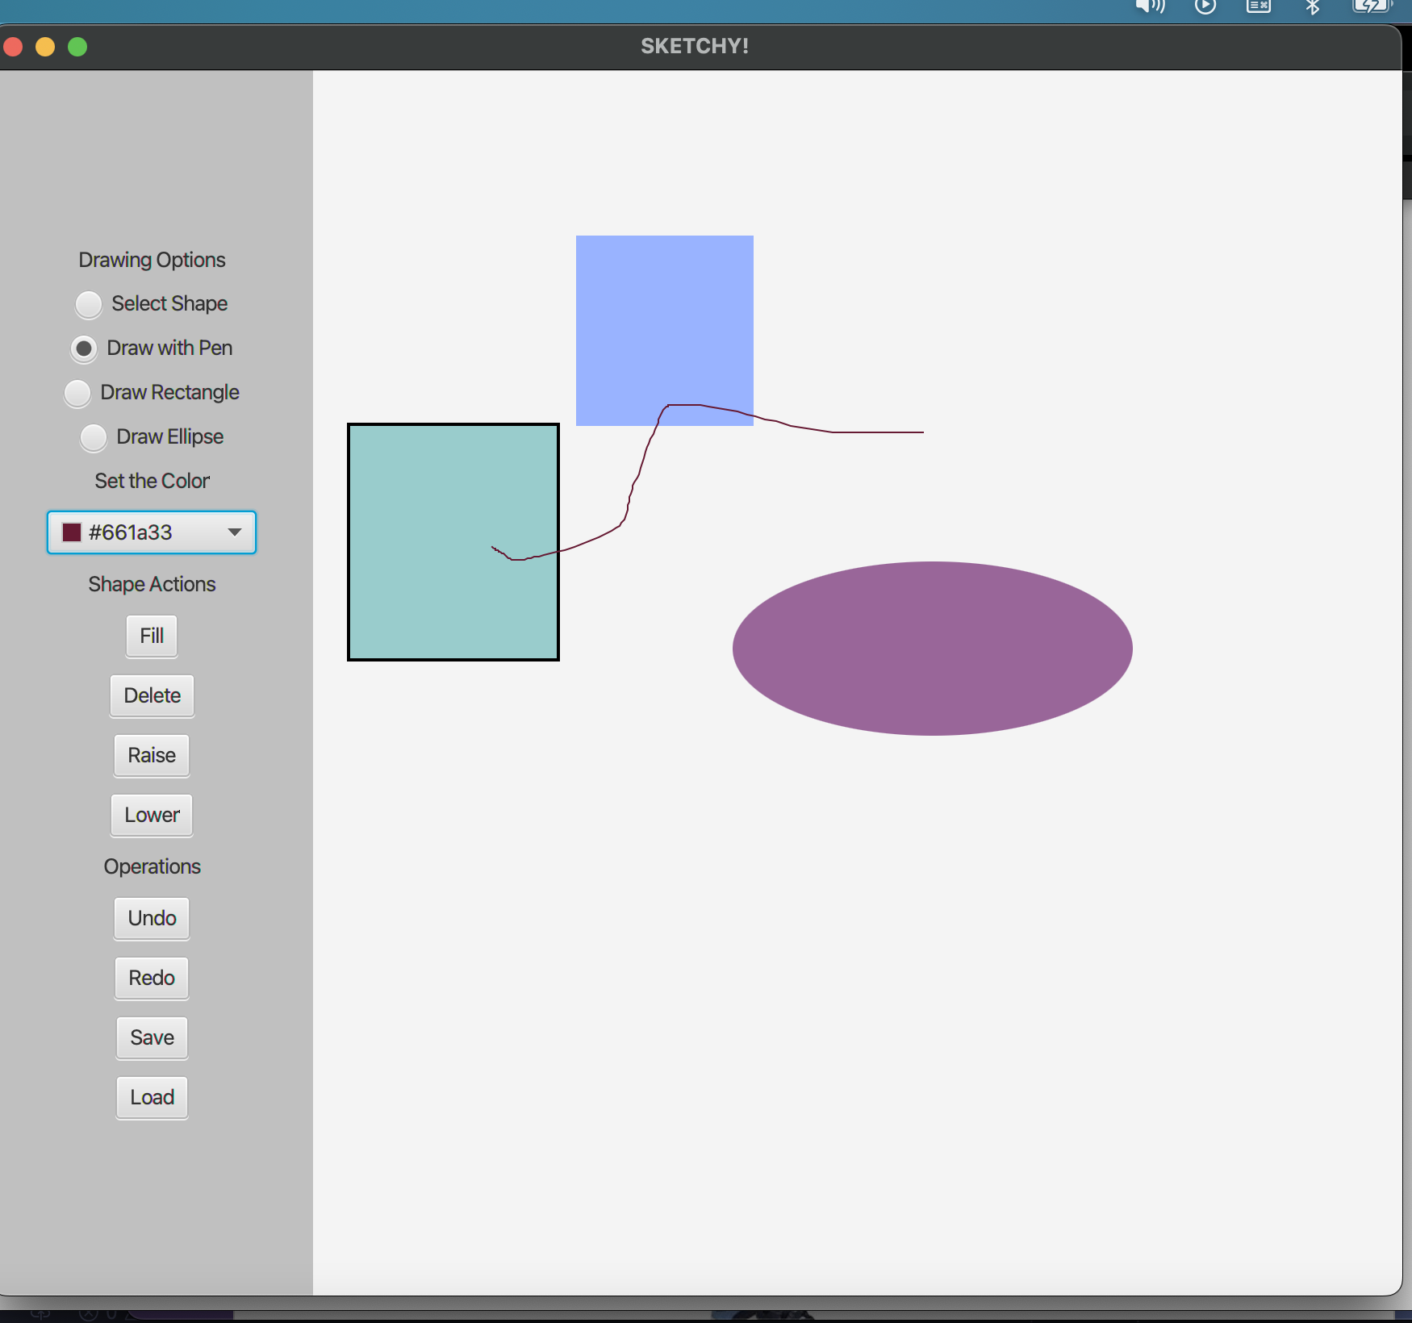This screenshot has height=1323, width=1412.
Task: Undo the last operation
Action: (x=152, y=918)
